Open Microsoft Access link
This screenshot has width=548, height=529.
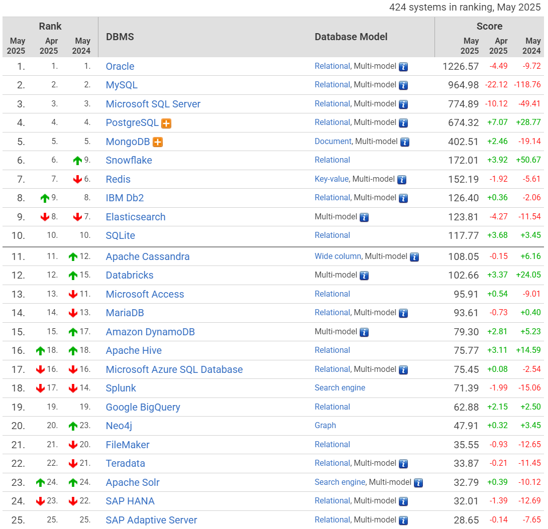[x=145, y=294]
